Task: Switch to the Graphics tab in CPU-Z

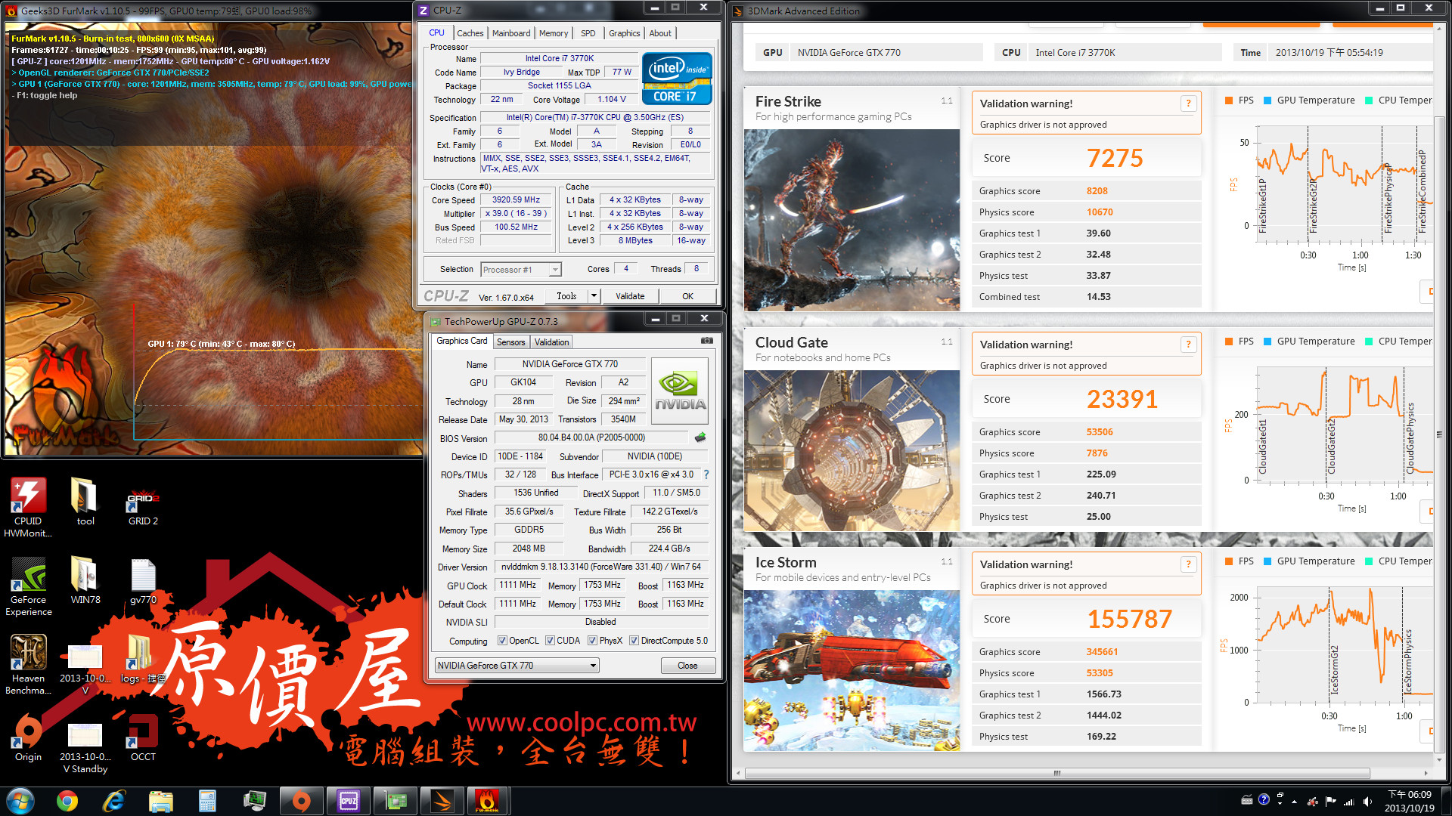Action: (x=624, y=33)
